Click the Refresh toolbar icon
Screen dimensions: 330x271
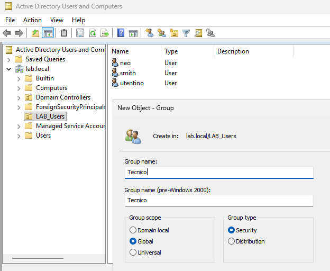93,33
